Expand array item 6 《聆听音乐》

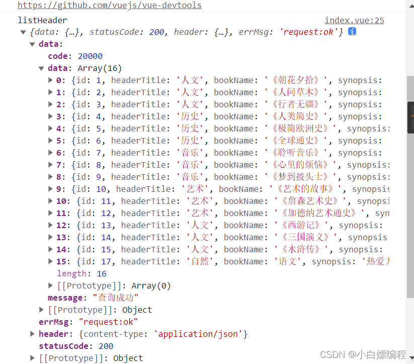[50, 153]
